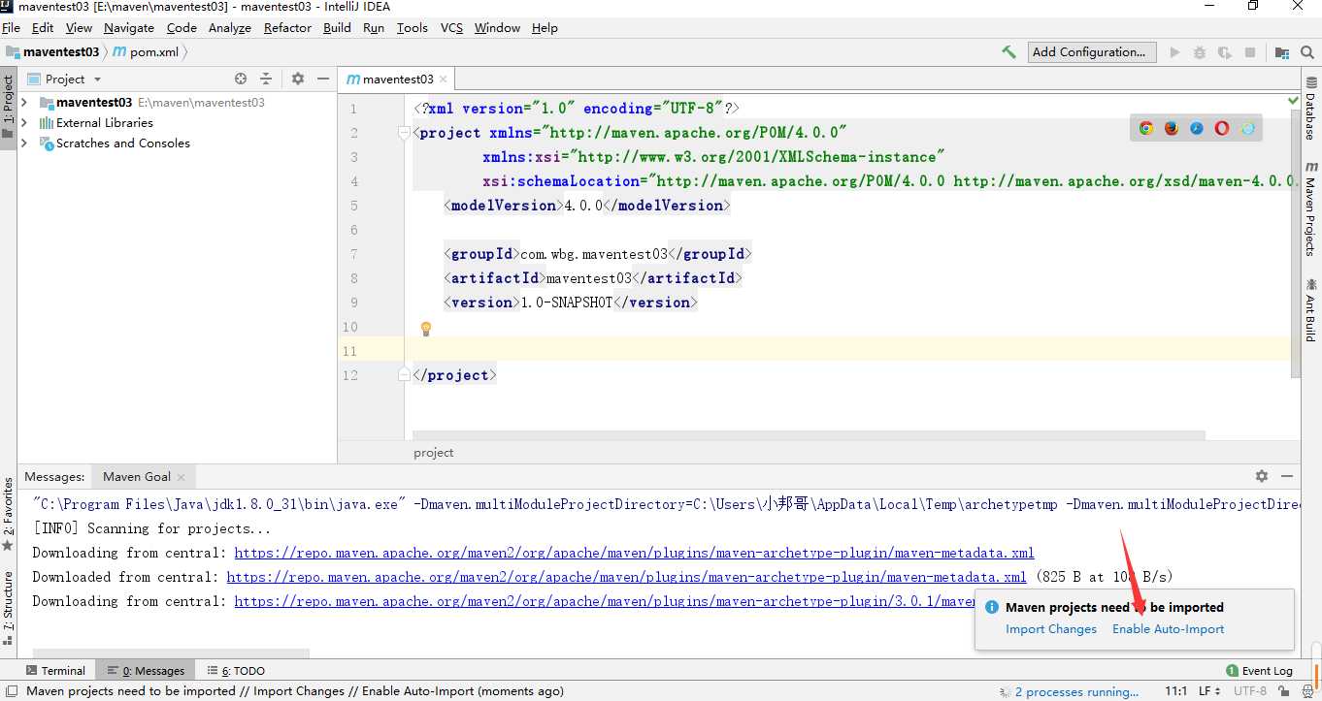Open the Analyze menu
Screen dimensions: 1322x701
[230, 28]
